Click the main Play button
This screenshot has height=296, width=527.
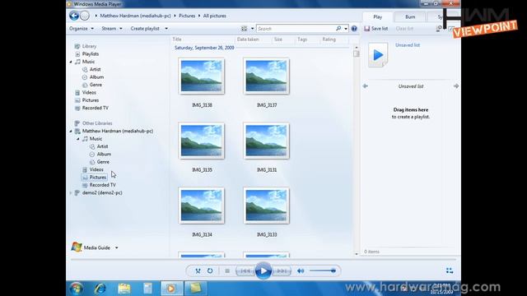click(x=263, y=271)
